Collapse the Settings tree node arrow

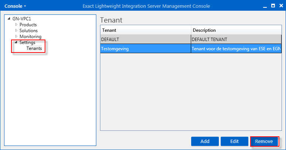tap(16, 42)
